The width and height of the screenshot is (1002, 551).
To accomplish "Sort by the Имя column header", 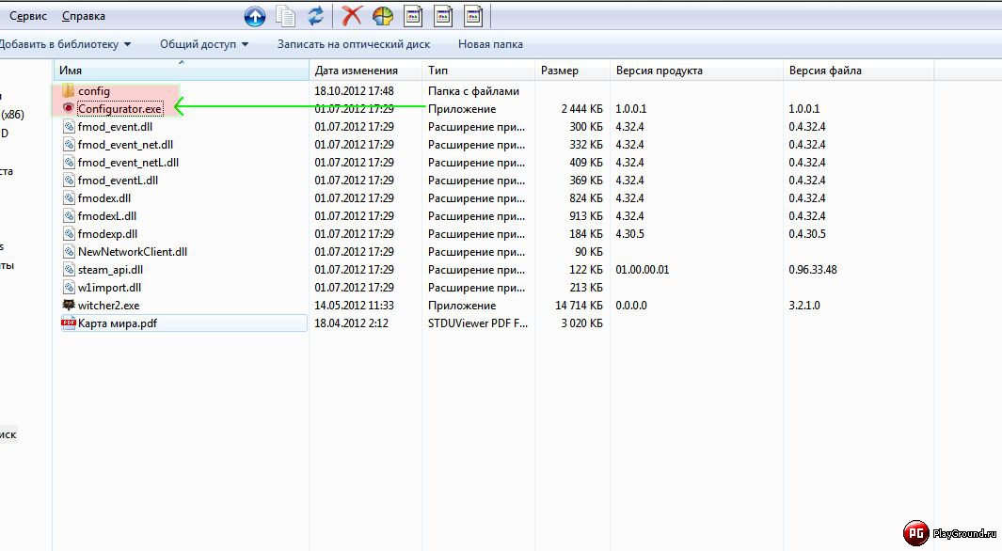I will click(182, 71).
